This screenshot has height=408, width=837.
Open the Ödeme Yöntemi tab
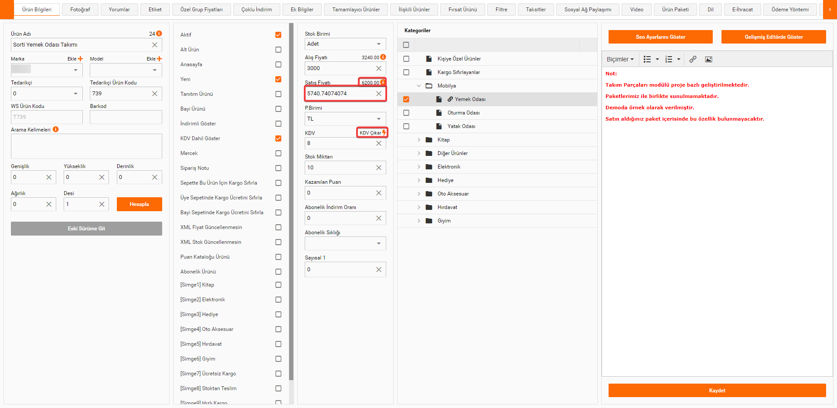click(x=790, y=10)
